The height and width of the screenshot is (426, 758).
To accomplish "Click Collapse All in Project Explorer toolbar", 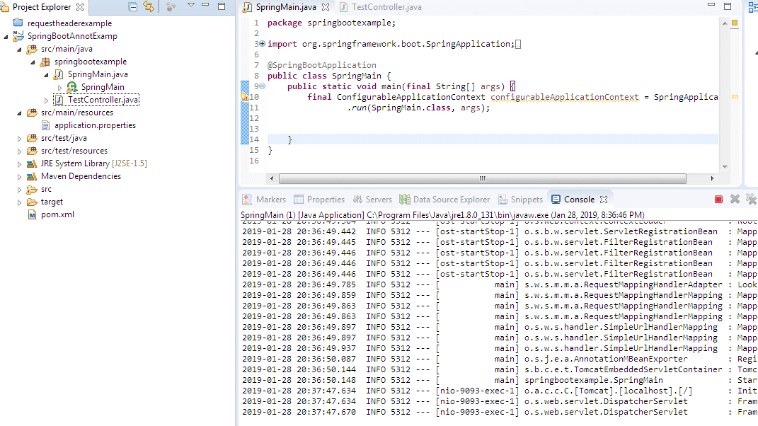I will [133, 7].
